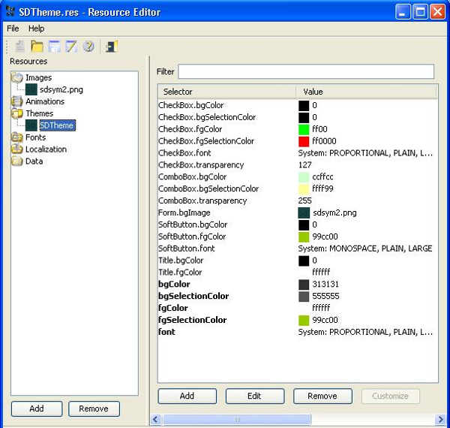Click the gray bgSelectionColor 555555 swatch

(x=304, y=296)
